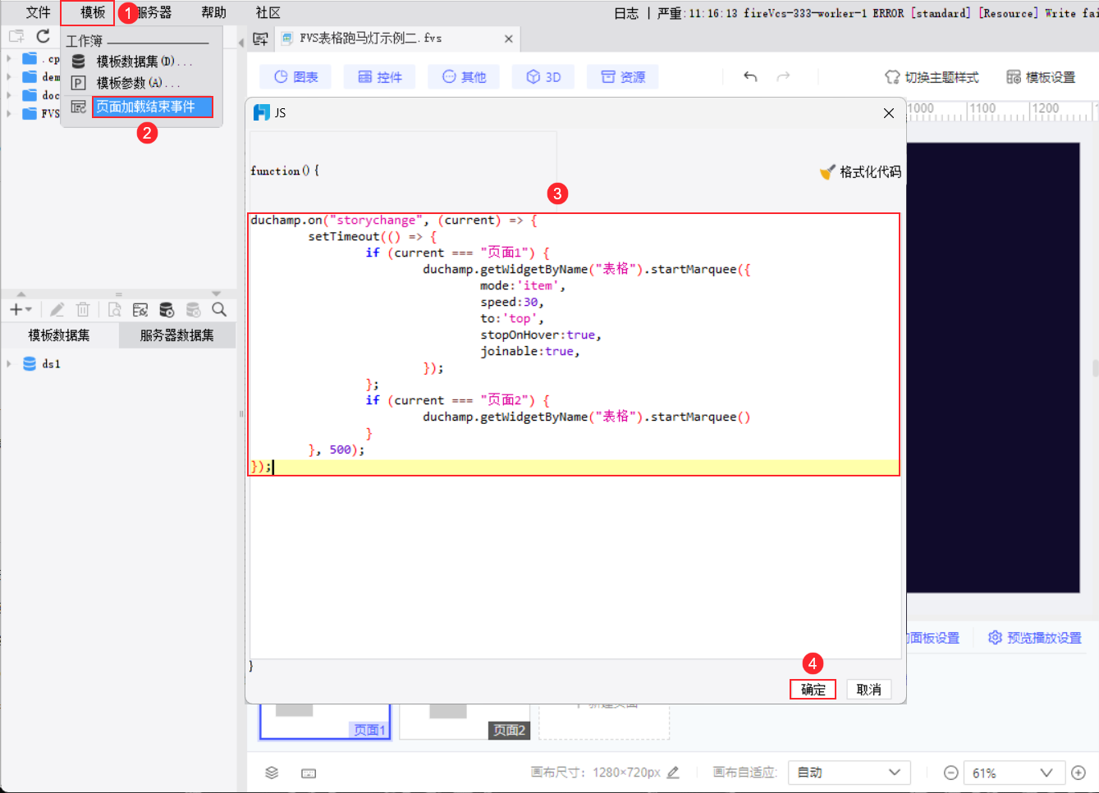This screenshot has width=1099, height=793.
Task: Click 确定 to confirm the JS
Action: tap(813, 690)
